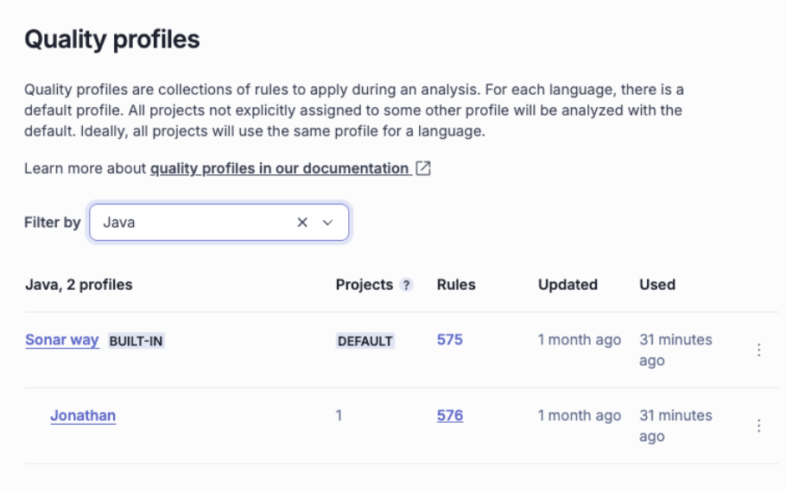View the 576 rules of Jonathan

(449, 415)
